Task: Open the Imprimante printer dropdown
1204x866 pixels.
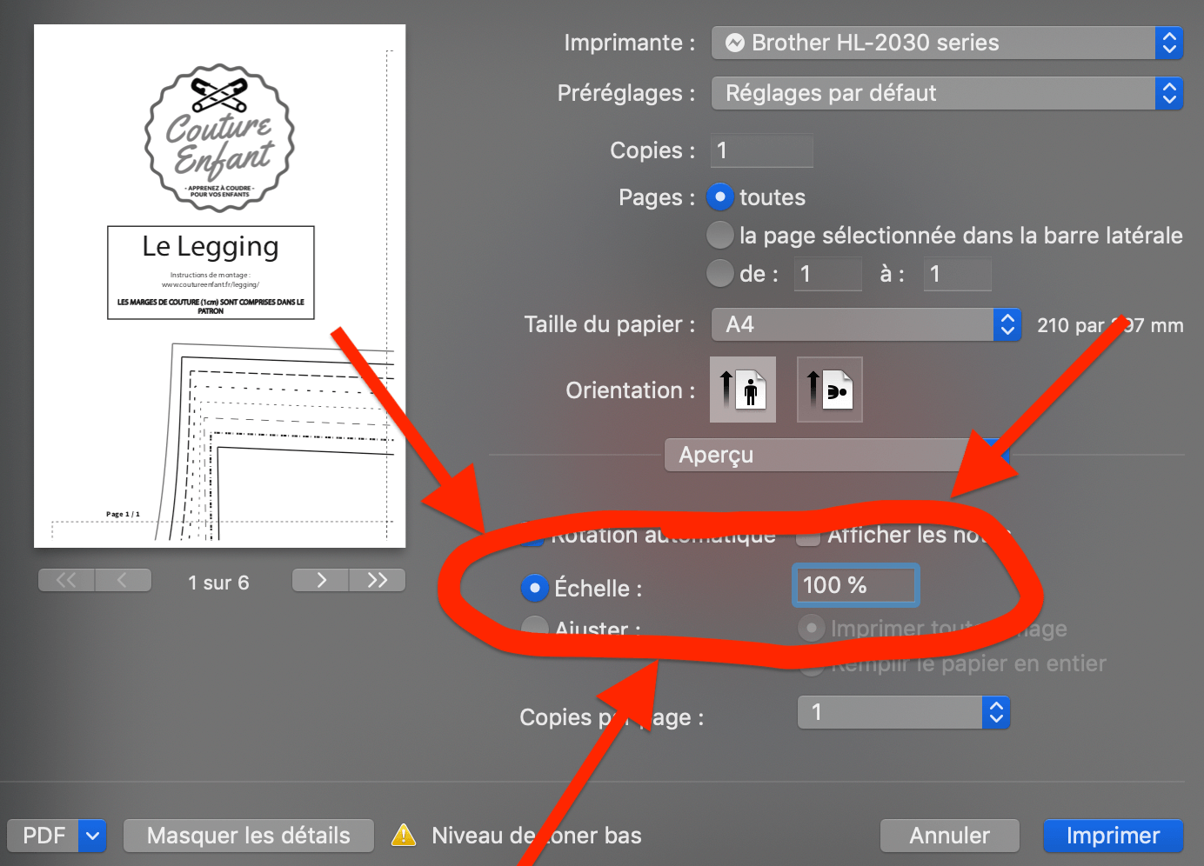Action: 946,43
